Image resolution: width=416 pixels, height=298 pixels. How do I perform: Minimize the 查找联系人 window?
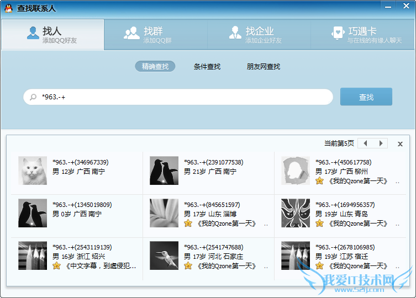coord(388,7)
